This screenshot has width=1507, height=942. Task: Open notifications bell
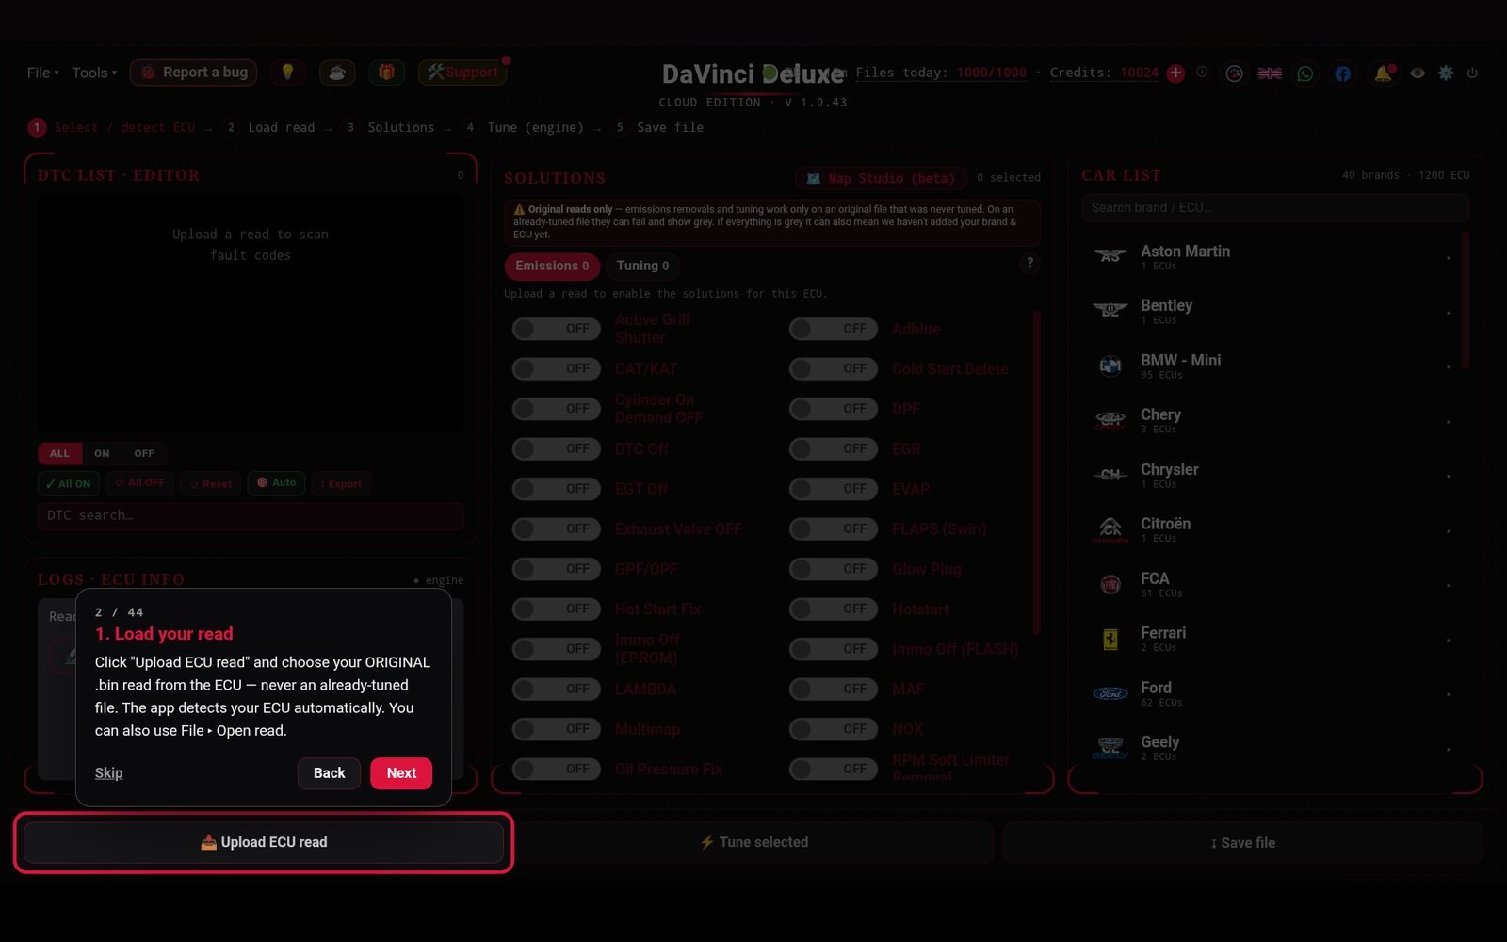[x=1383, y=73]
